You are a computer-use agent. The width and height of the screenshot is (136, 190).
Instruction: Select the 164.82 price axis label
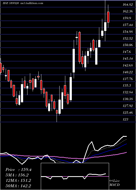click(127, 5)
